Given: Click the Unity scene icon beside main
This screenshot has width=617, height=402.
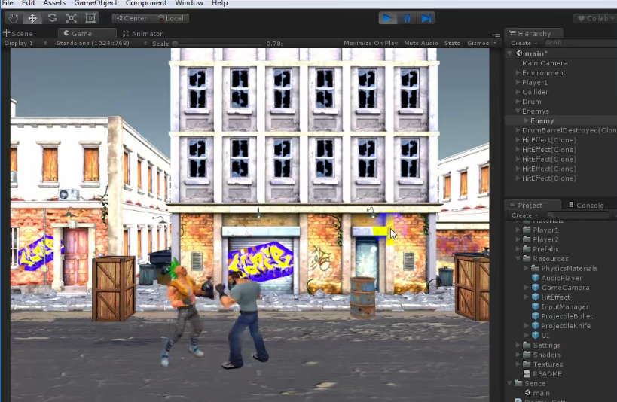Looking at the screenshot, I should click(x=519, y=53).
